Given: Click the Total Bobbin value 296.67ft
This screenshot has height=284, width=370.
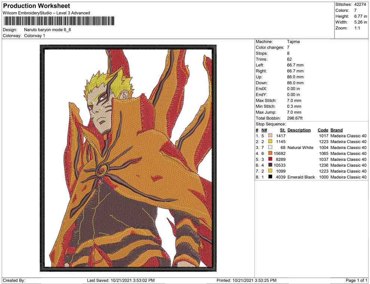Looking at the screenshot, I should tap(295, 118).
